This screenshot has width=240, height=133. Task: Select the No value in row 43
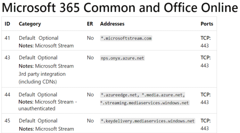(x=90, y=58)
